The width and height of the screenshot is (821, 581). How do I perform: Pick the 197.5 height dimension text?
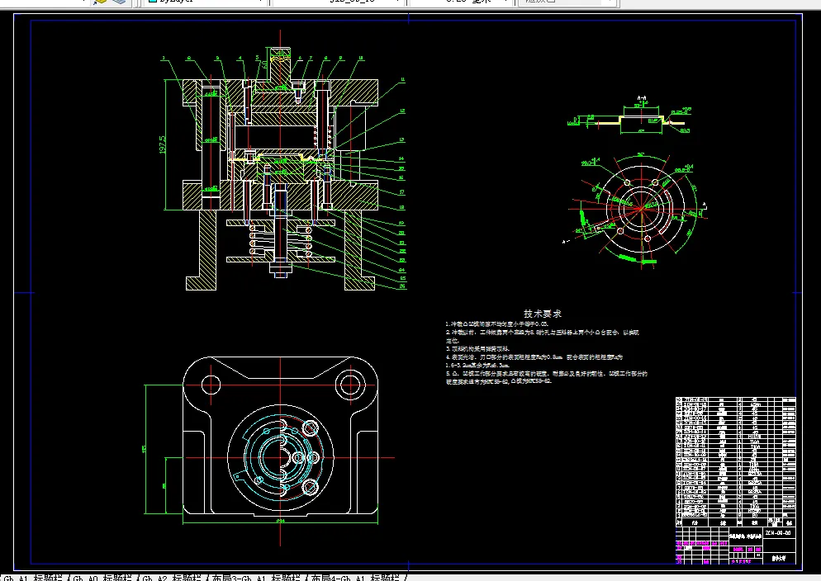(163, 145)
